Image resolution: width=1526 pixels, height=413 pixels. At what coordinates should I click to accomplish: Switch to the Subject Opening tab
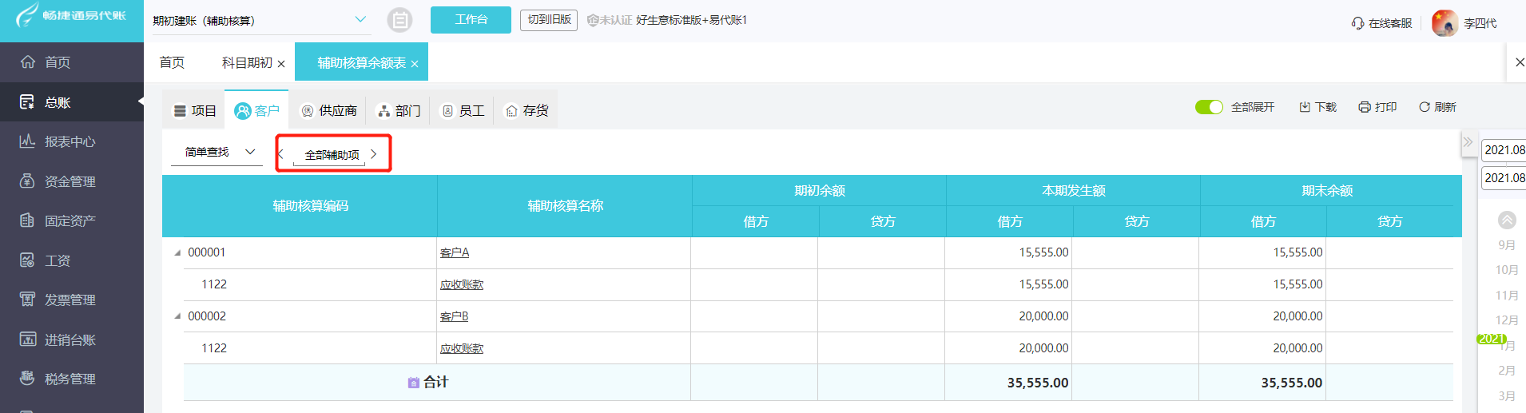(247, 62)
